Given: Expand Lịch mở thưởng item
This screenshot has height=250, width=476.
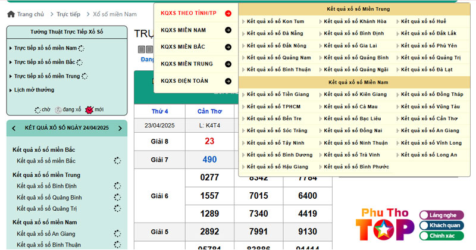Looking at the screenshot, I should pos(33,90).
